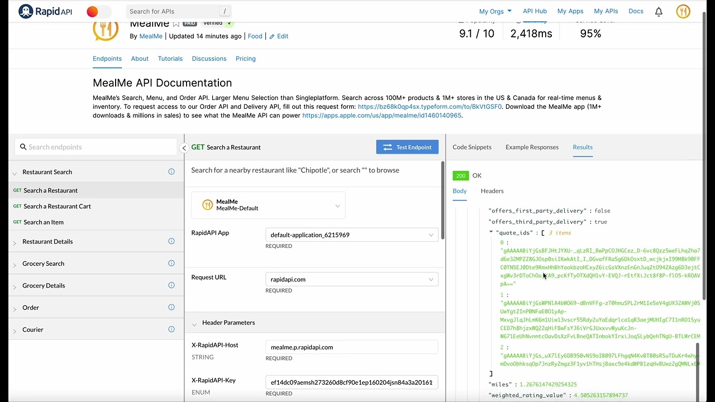The image size is (715, 402).
Task: Open the user profile avatar menu
Action: (683, 11)
